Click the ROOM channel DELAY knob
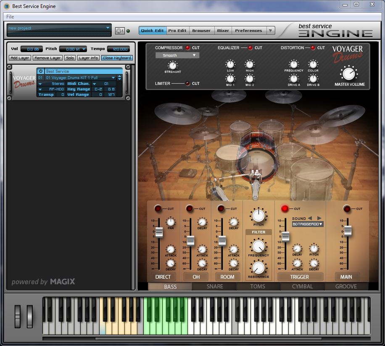 (x=234, y=222)
